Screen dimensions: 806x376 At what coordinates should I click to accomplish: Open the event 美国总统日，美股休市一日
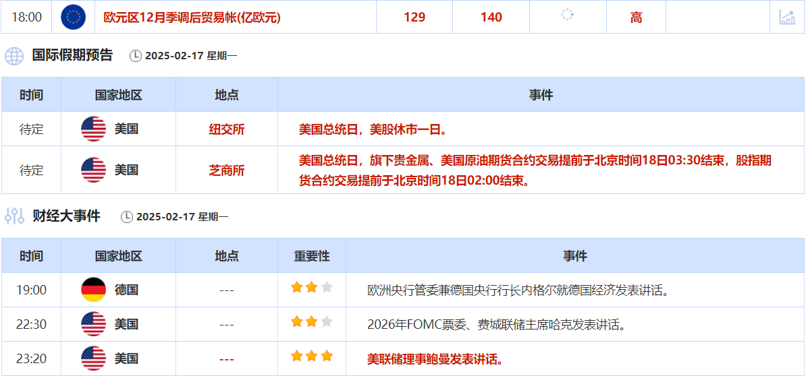373,129
